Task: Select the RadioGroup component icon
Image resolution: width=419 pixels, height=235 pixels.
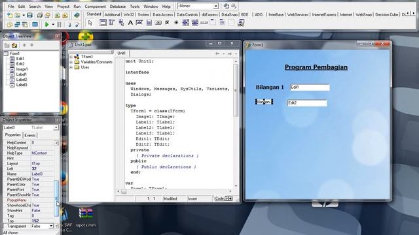Action: (x=222, y=23)
